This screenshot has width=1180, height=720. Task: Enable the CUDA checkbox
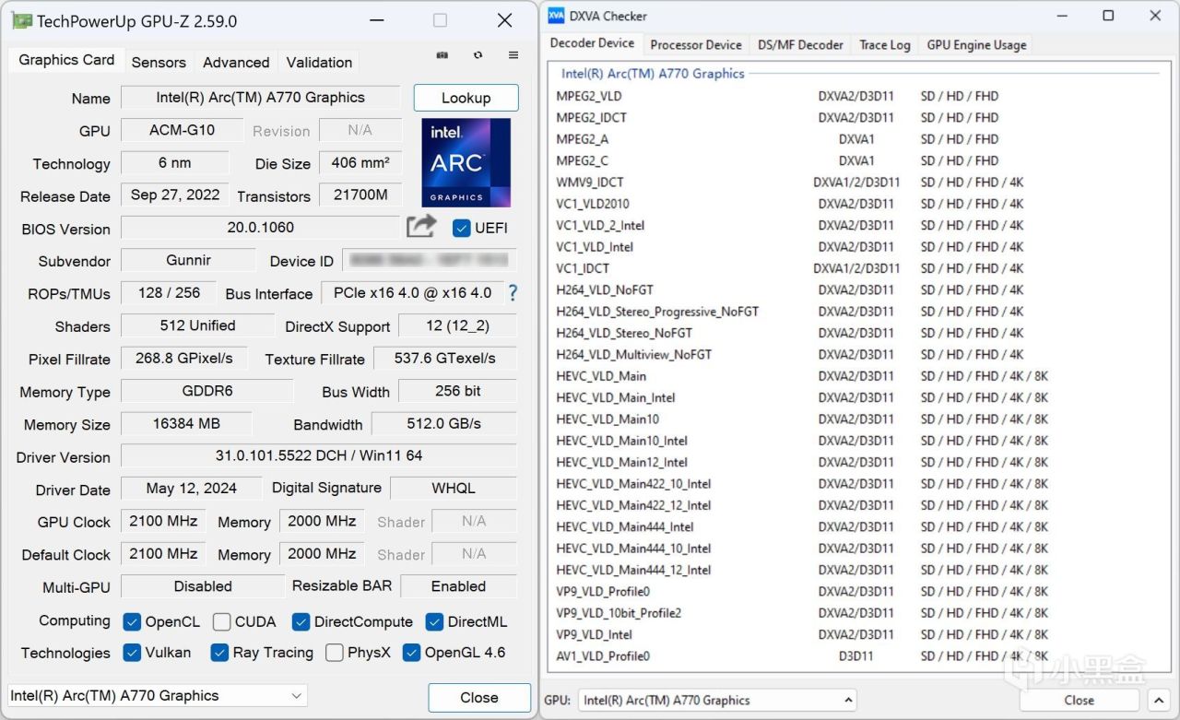click(221, 621)
